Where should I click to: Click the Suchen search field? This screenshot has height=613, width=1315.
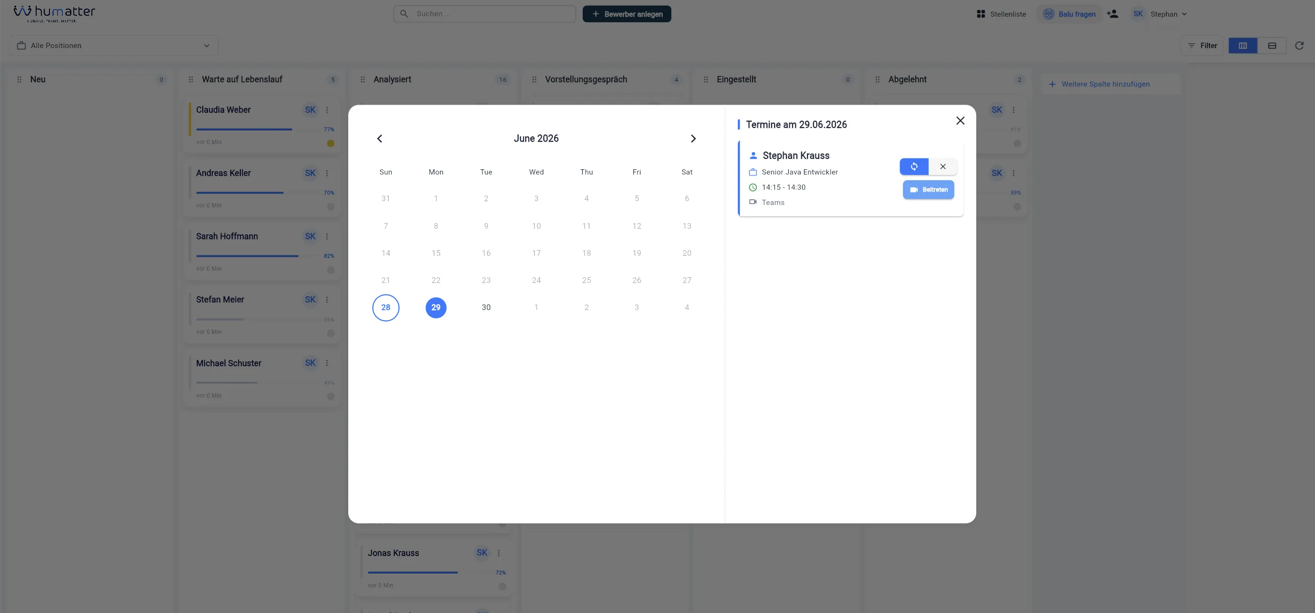pos(484,14)
